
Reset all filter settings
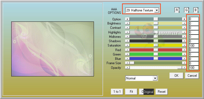click(162, 92)
